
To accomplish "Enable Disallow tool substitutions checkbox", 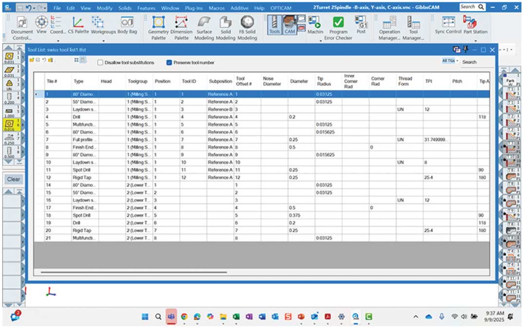I will tap(100, 62).
